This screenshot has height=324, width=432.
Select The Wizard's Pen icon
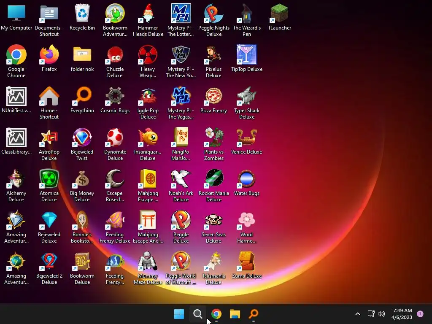pos(246,13)
